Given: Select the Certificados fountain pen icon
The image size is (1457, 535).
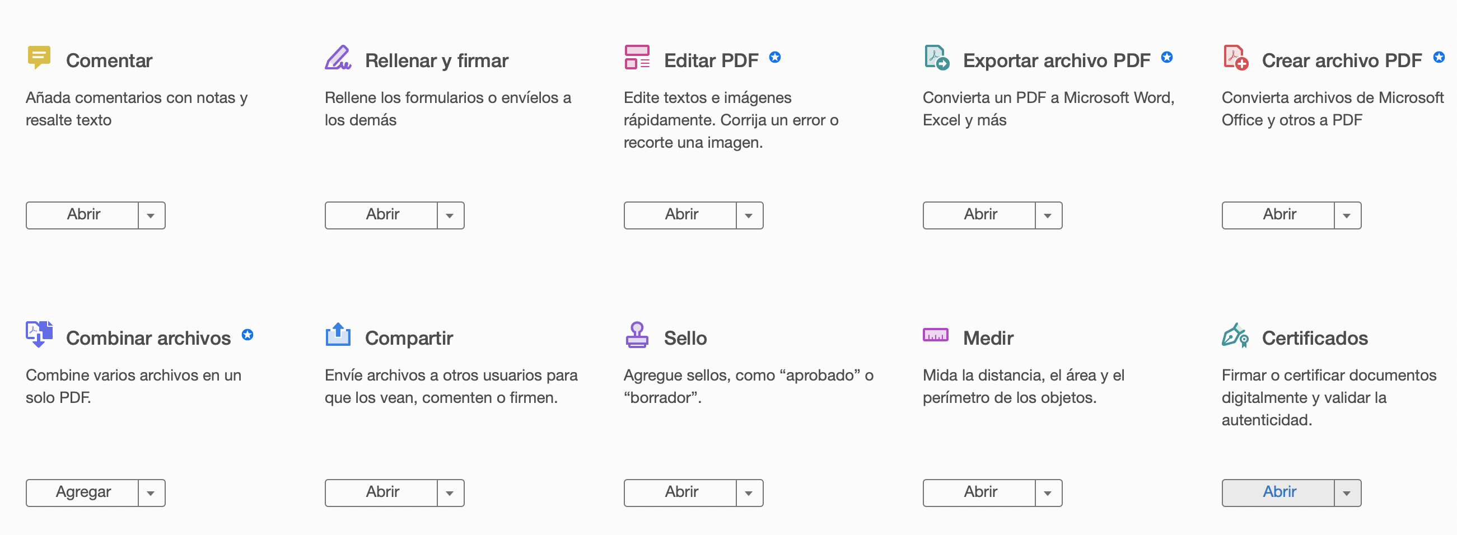Looking at the screenshot, I should (1235, 335).
